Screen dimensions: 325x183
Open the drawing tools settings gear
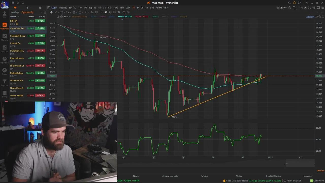[x=128, y=12]
